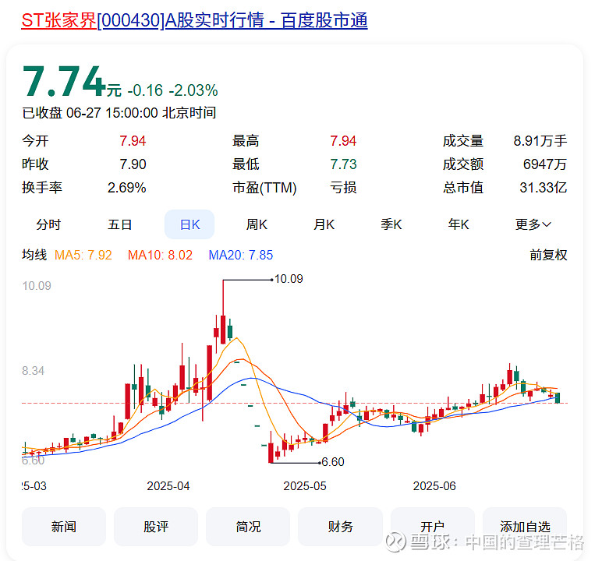The width and height of the screenshot is (602, 561).
Task: Click the 2025-04 date axis label
Action: coord(168,486)
